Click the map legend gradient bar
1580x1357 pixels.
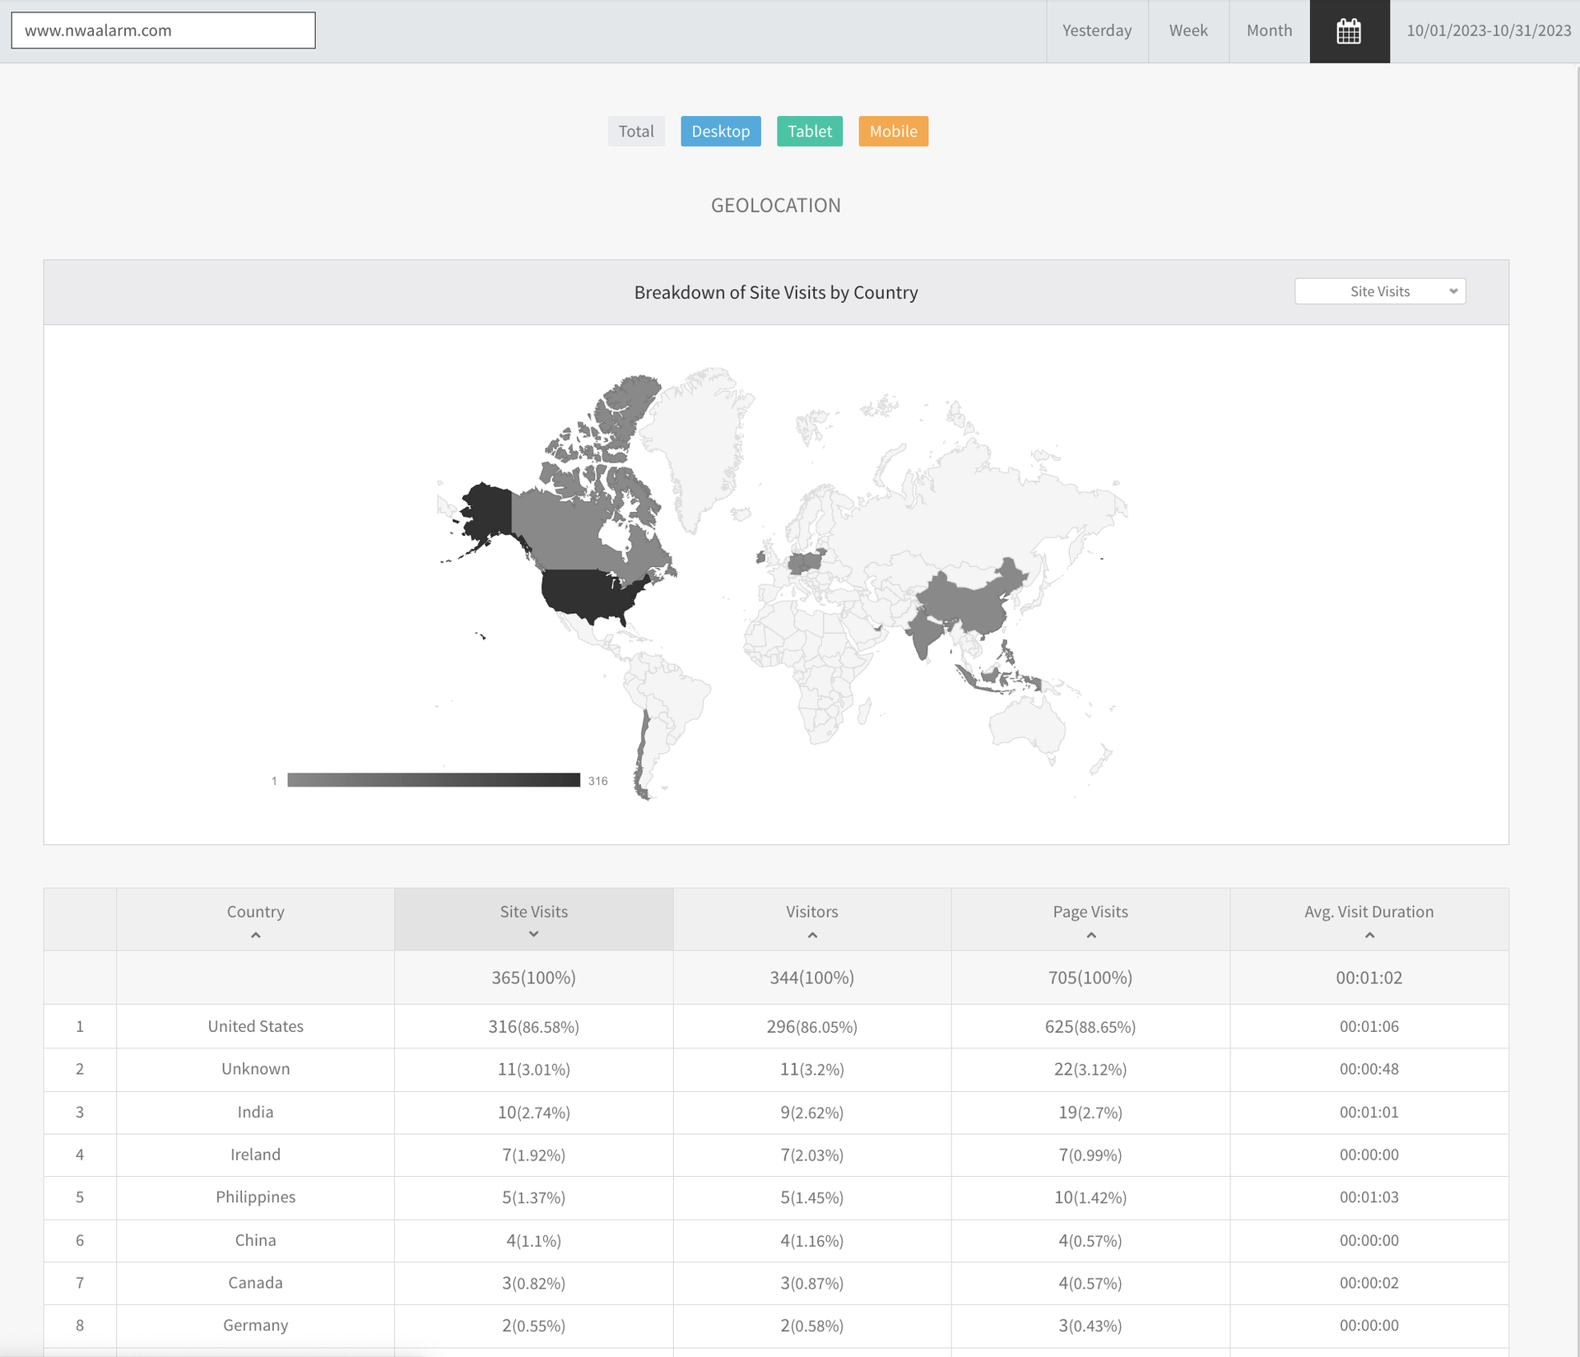434,780
